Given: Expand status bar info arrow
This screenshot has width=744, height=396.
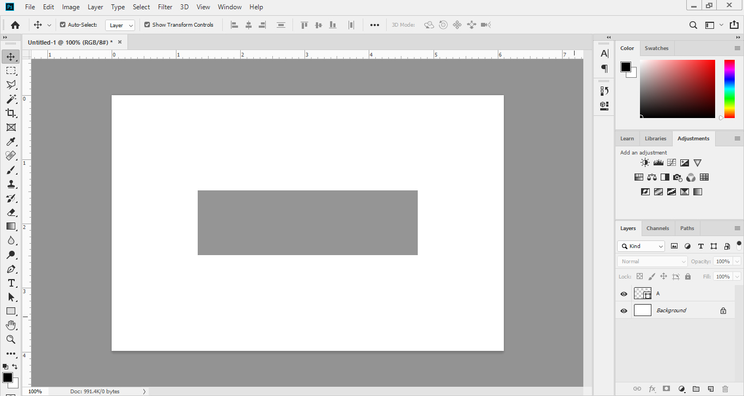Looking at the screenshot, I should click(x=144, y=391).
